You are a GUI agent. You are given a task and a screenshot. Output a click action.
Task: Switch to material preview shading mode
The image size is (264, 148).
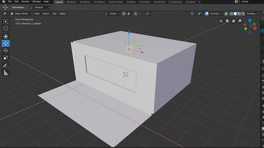pos(239,13)
